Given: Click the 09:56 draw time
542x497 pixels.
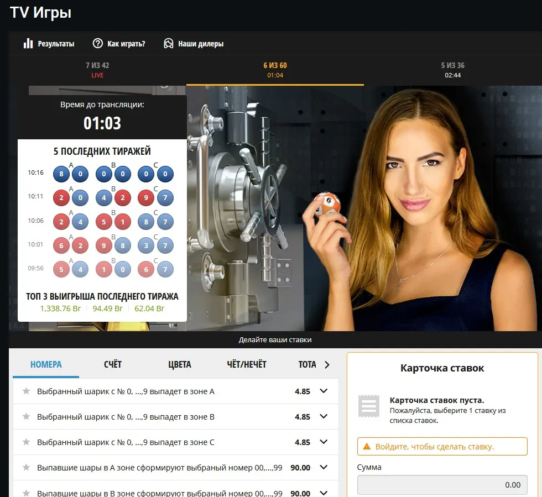Looking at the screenshot, I should (35, 268).
